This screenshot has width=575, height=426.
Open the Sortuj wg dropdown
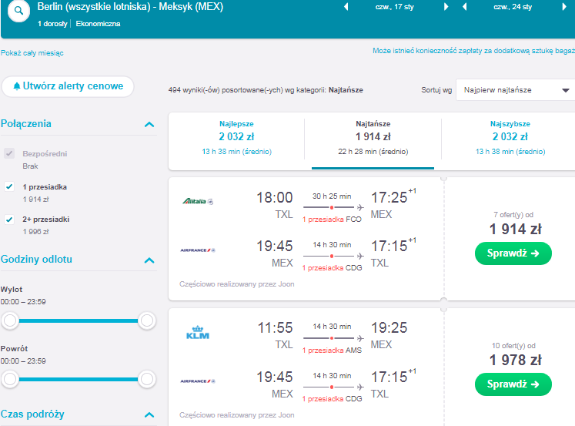(516, 90)
